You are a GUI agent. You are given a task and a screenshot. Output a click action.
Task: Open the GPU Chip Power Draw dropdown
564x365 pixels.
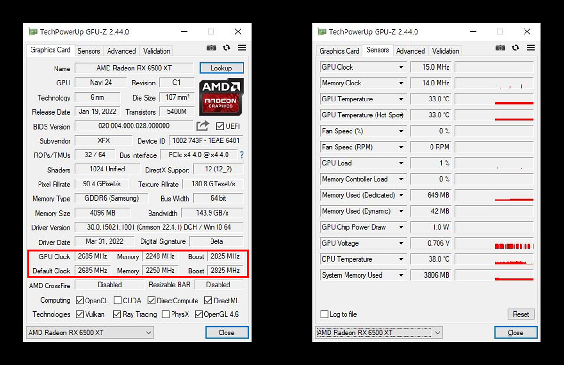(x=401, y=227)
